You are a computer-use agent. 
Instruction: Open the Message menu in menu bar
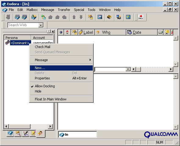(48, 10)
